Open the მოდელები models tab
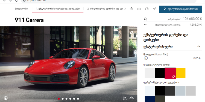205x102 pixels. tap(21, 9)
